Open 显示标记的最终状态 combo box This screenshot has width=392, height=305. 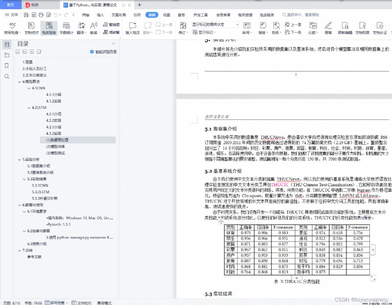(x=216, y=24)
